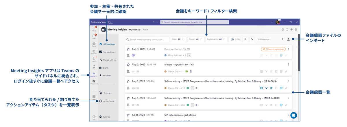347x127 pixels.
Task: Click the globe icon in app header
Action: point(296,29)
